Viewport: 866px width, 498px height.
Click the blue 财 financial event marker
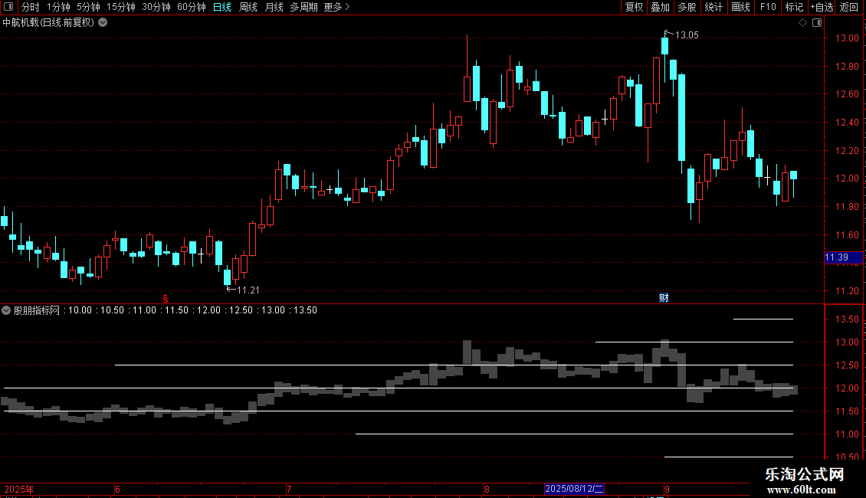click(664, 297)
